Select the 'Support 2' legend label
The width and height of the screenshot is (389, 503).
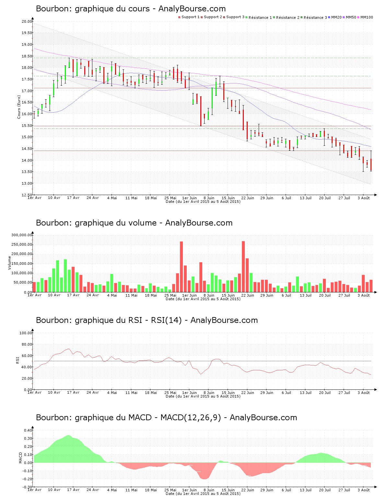[x=213, y=17]
